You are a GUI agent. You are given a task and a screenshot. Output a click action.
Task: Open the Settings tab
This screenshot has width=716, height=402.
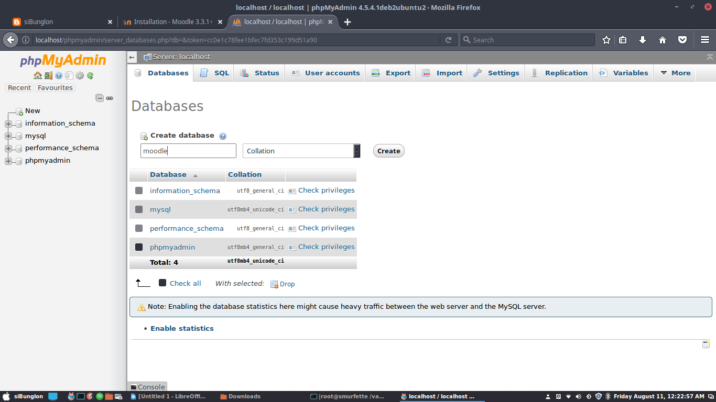pyautogui.click(x=496, y=73)
